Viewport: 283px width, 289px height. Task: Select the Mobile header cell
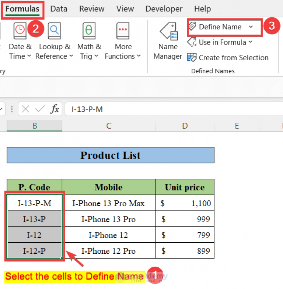[x=109, y=187]
